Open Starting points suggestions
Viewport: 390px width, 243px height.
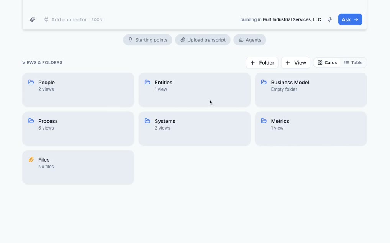[x=147, y=40]
